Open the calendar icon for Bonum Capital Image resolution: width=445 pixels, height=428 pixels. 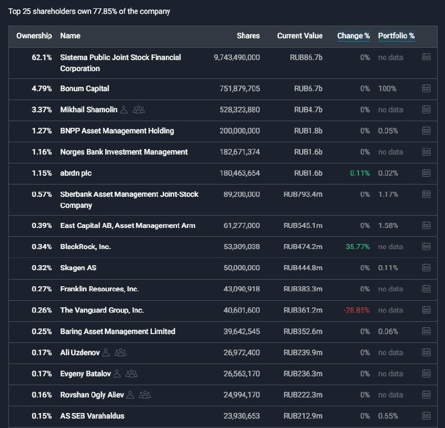click(x=426, y=88)
